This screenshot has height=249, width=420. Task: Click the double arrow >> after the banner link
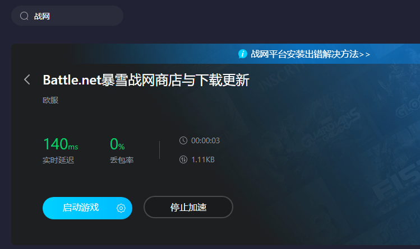point(364,54)
